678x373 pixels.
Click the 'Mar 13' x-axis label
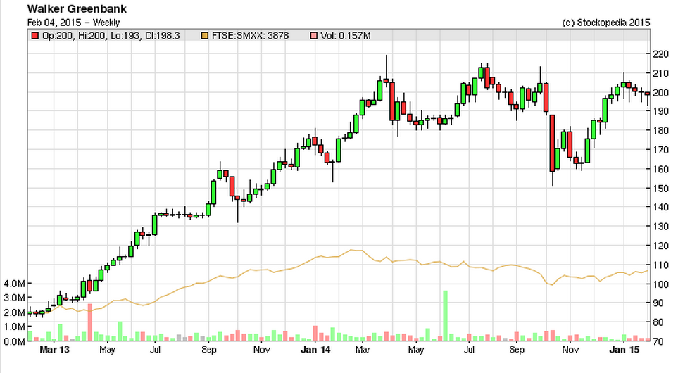click(54, 350)
